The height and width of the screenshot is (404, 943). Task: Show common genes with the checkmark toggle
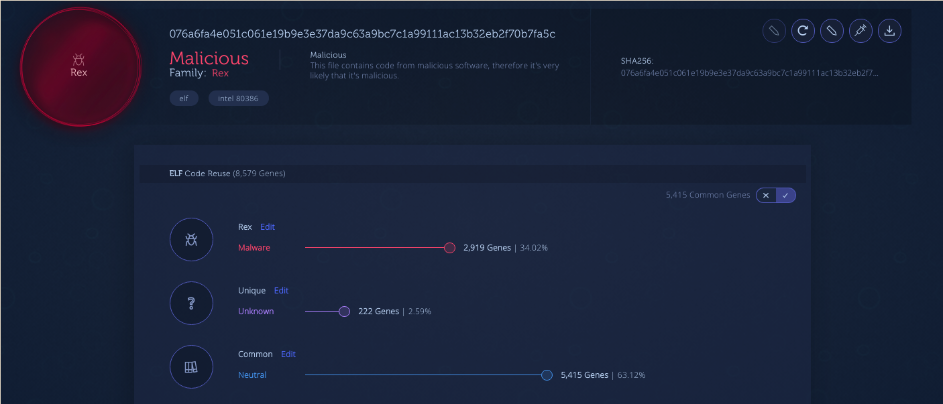[785, 195]
